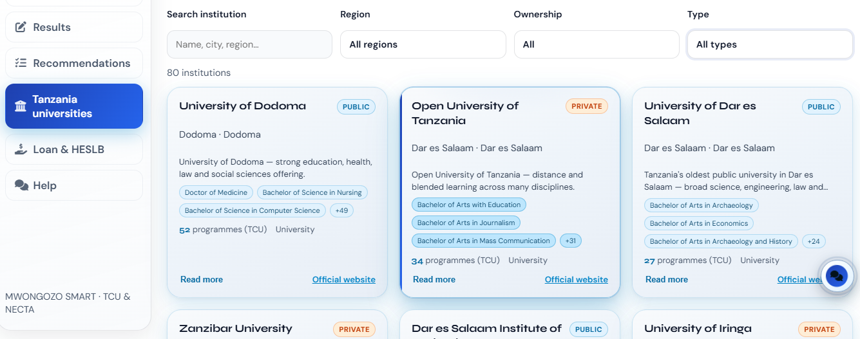860x339 pixels.
Task: Click the 52 programmes (TCU) text
Action: 223,229
